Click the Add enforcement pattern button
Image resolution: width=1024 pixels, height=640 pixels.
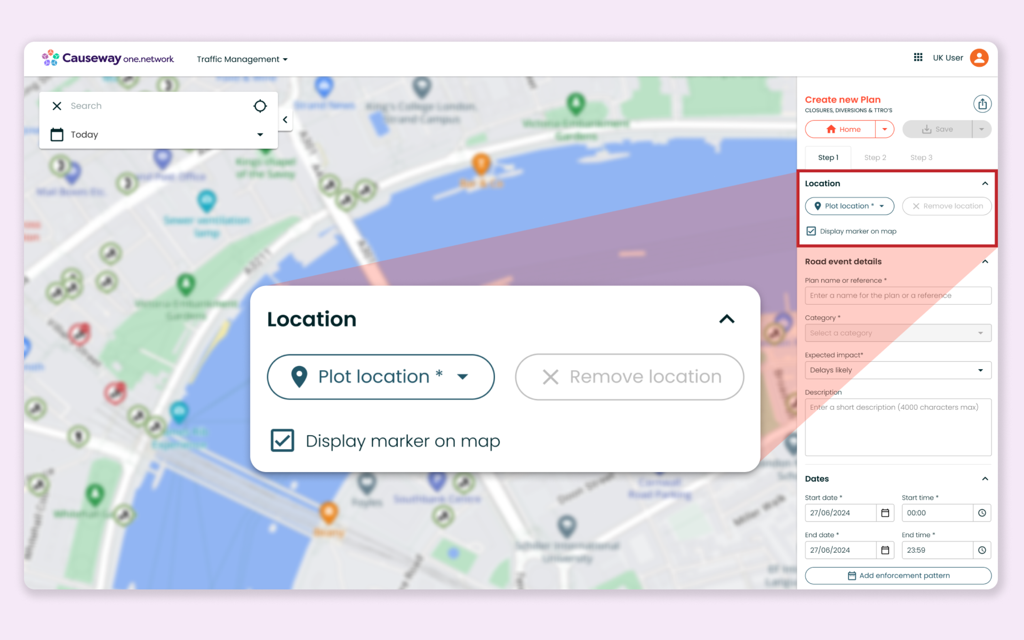[898, 576]
